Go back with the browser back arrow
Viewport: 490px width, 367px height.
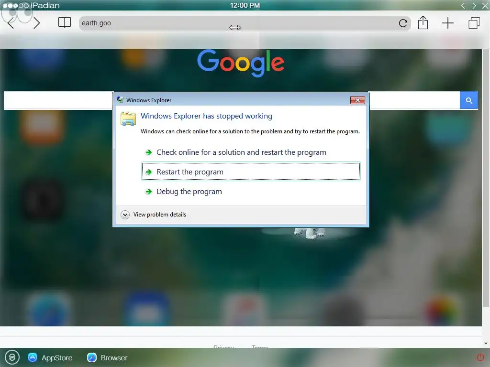[11, 23]
